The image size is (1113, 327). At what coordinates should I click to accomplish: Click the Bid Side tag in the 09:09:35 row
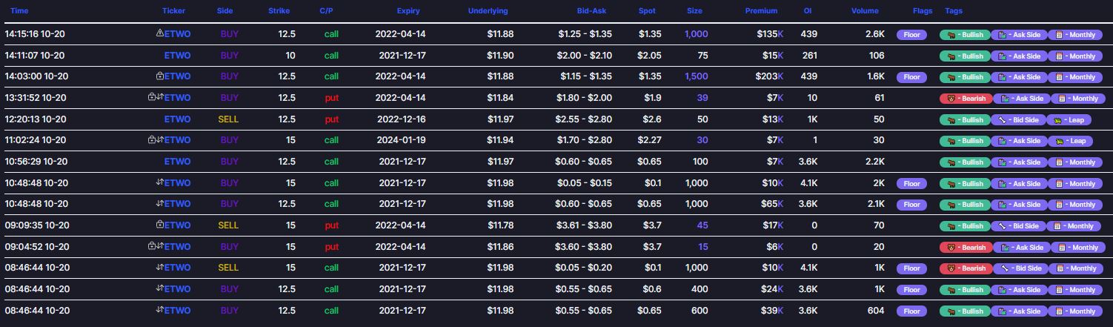coord(1019,226)
